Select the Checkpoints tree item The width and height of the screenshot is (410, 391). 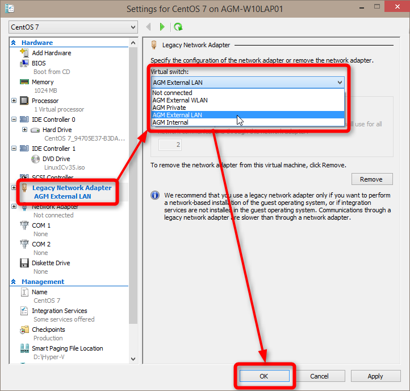tap(48, 330)
